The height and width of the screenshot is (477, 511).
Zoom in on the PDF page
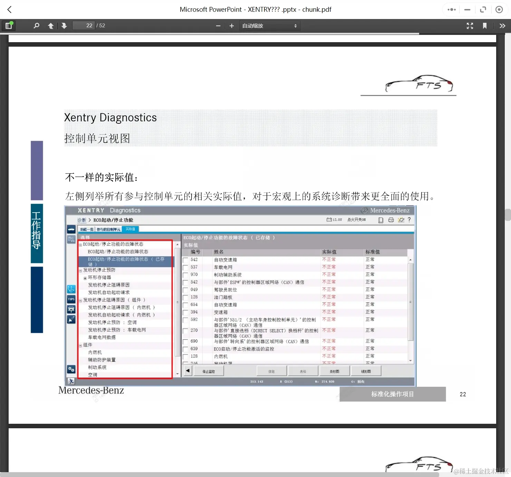[x=232, y=26]
